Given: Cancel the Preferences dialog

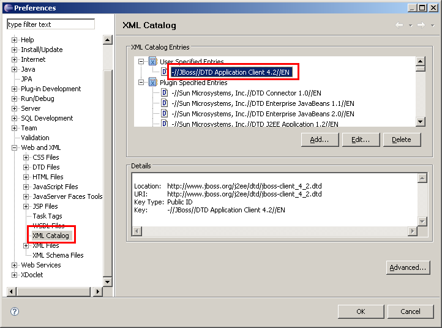Looking at the screenshot, I should [410, 311].
